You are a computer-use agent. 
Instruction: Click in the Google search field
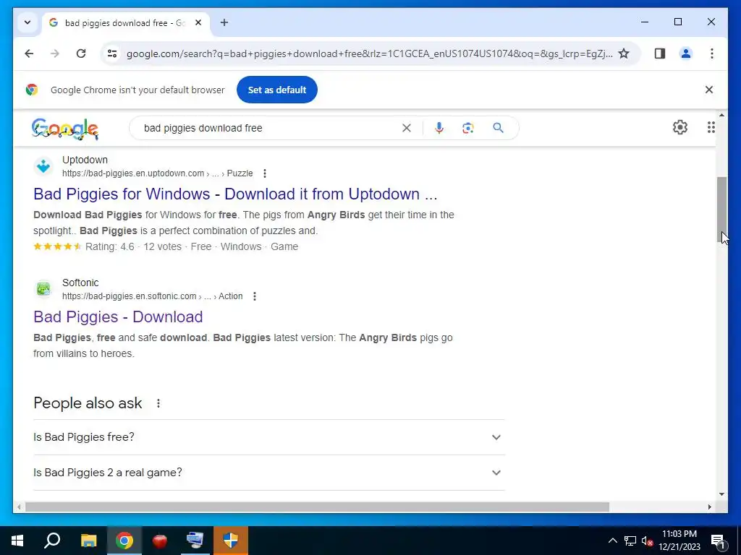pyautogui.click(x=269, y=128)
